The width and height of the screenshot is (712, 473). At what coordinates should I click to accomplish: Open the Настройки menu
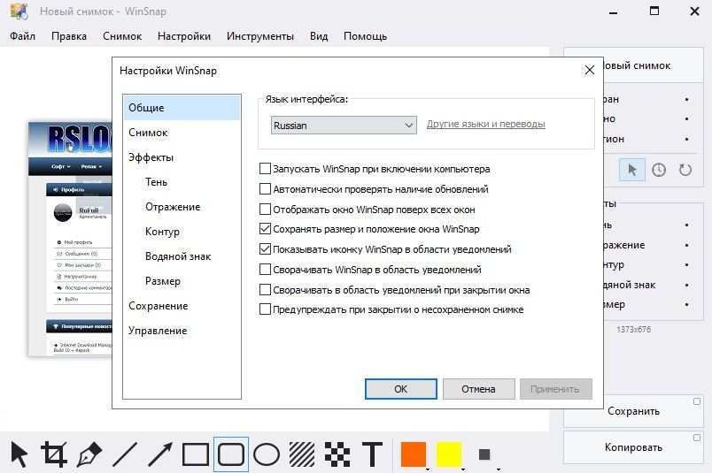coord(184,36)
